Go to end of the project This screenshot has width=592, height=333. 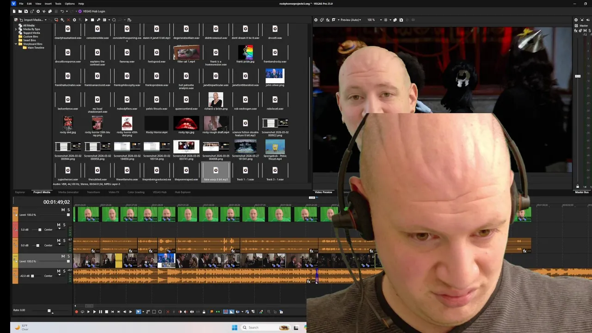(118, 312)
